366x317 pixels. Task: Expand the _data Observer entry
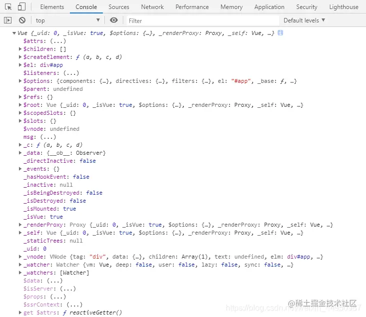point(20,153)
